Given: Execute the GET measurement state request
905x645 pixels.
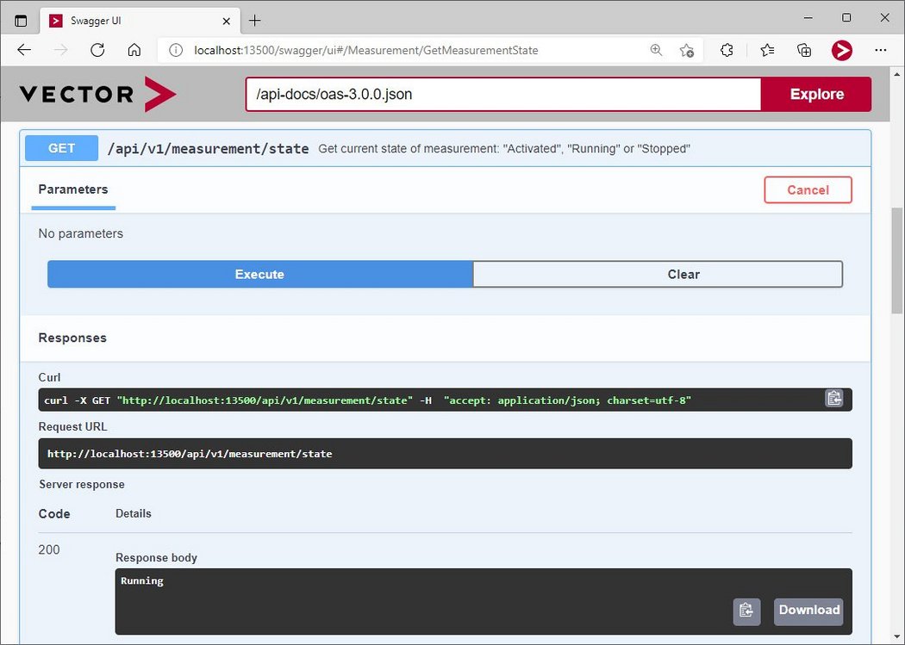Looking at the screenshot, I should pos(259,275).
